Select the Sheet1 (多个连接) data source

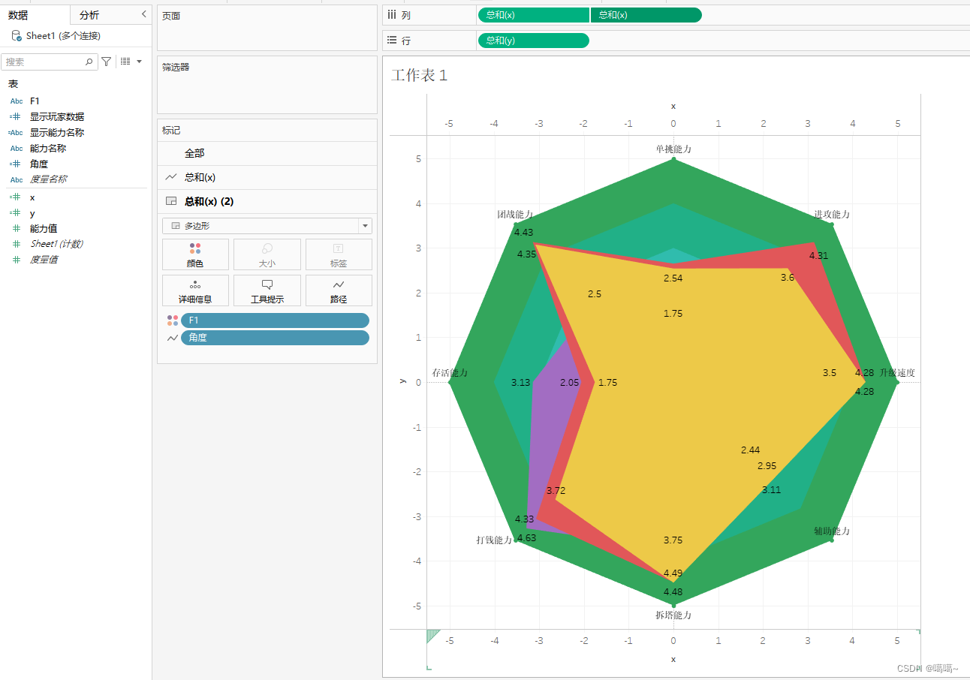point(65,35)
